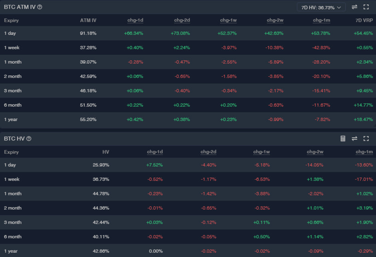Open the calculator in BTC HV panel
Screen dimensions: 376x257
[343, 139]
